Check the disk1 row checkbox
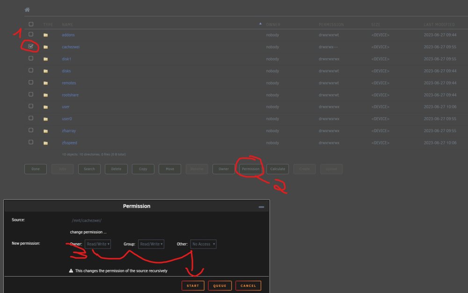The image size is (468, 293). pos(31,58)
